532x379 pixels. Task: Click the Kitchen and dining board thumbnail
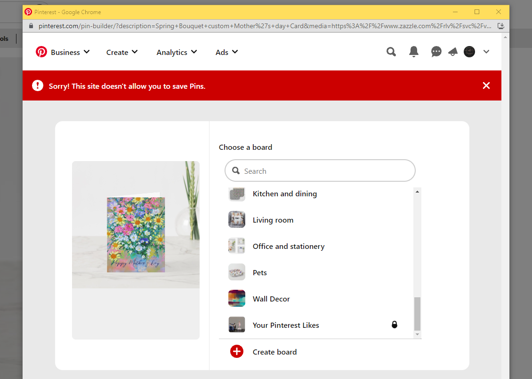237,194
